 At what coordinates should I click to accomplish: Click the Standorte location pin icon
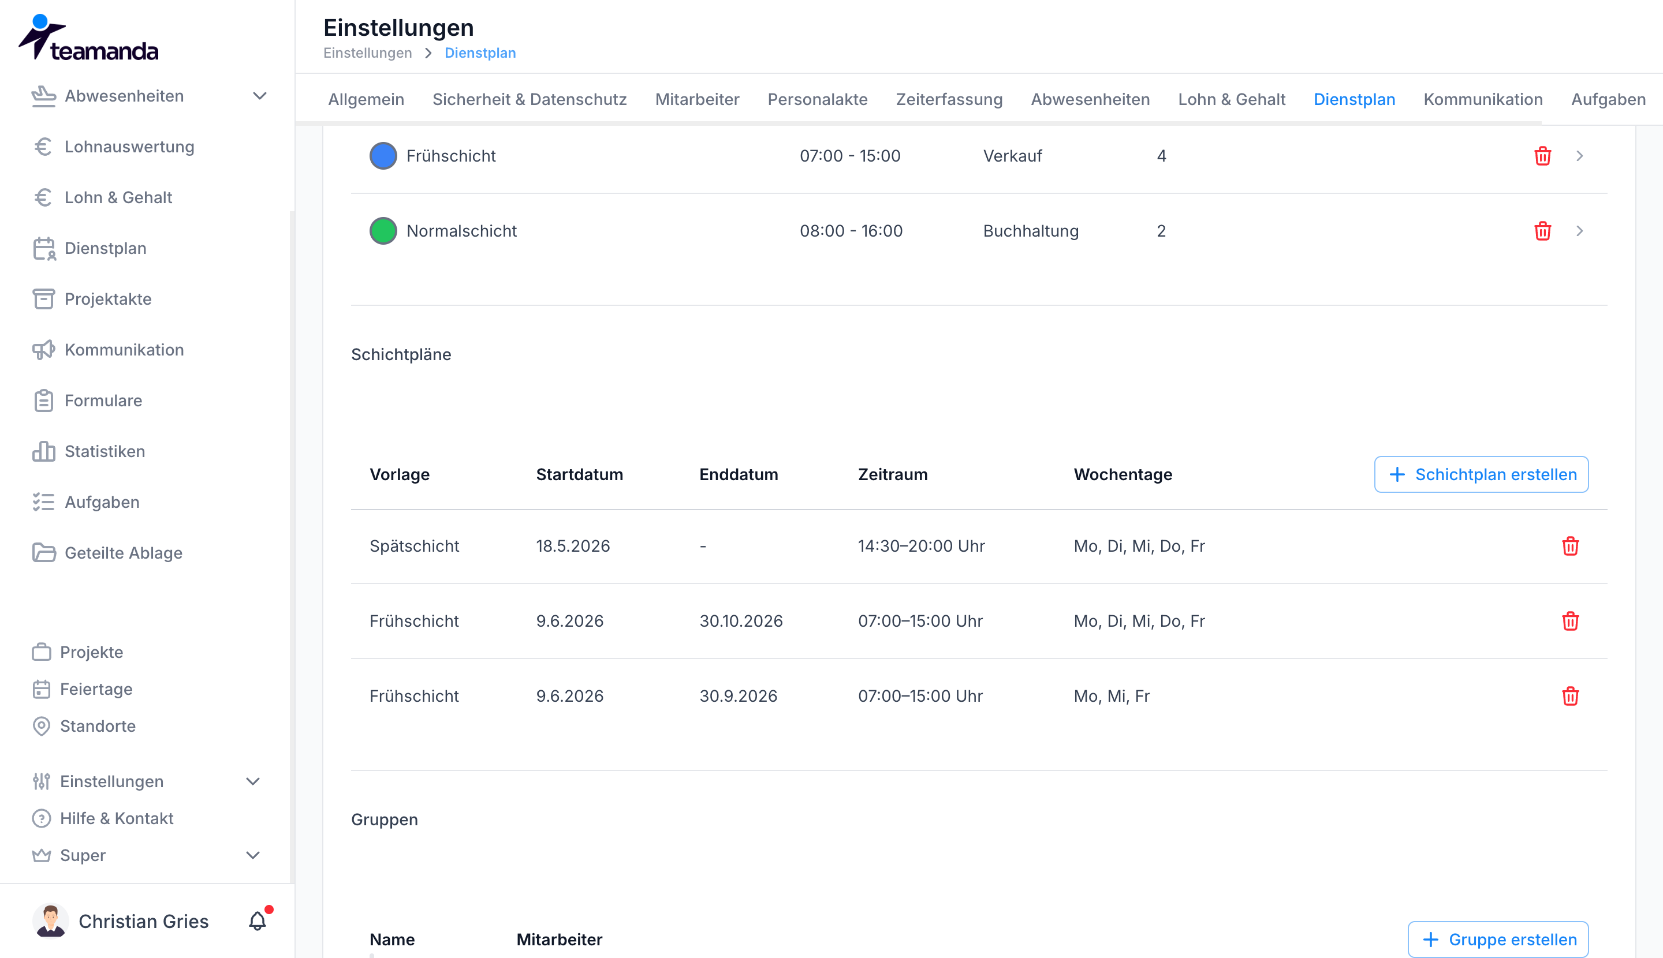[42, 726]
